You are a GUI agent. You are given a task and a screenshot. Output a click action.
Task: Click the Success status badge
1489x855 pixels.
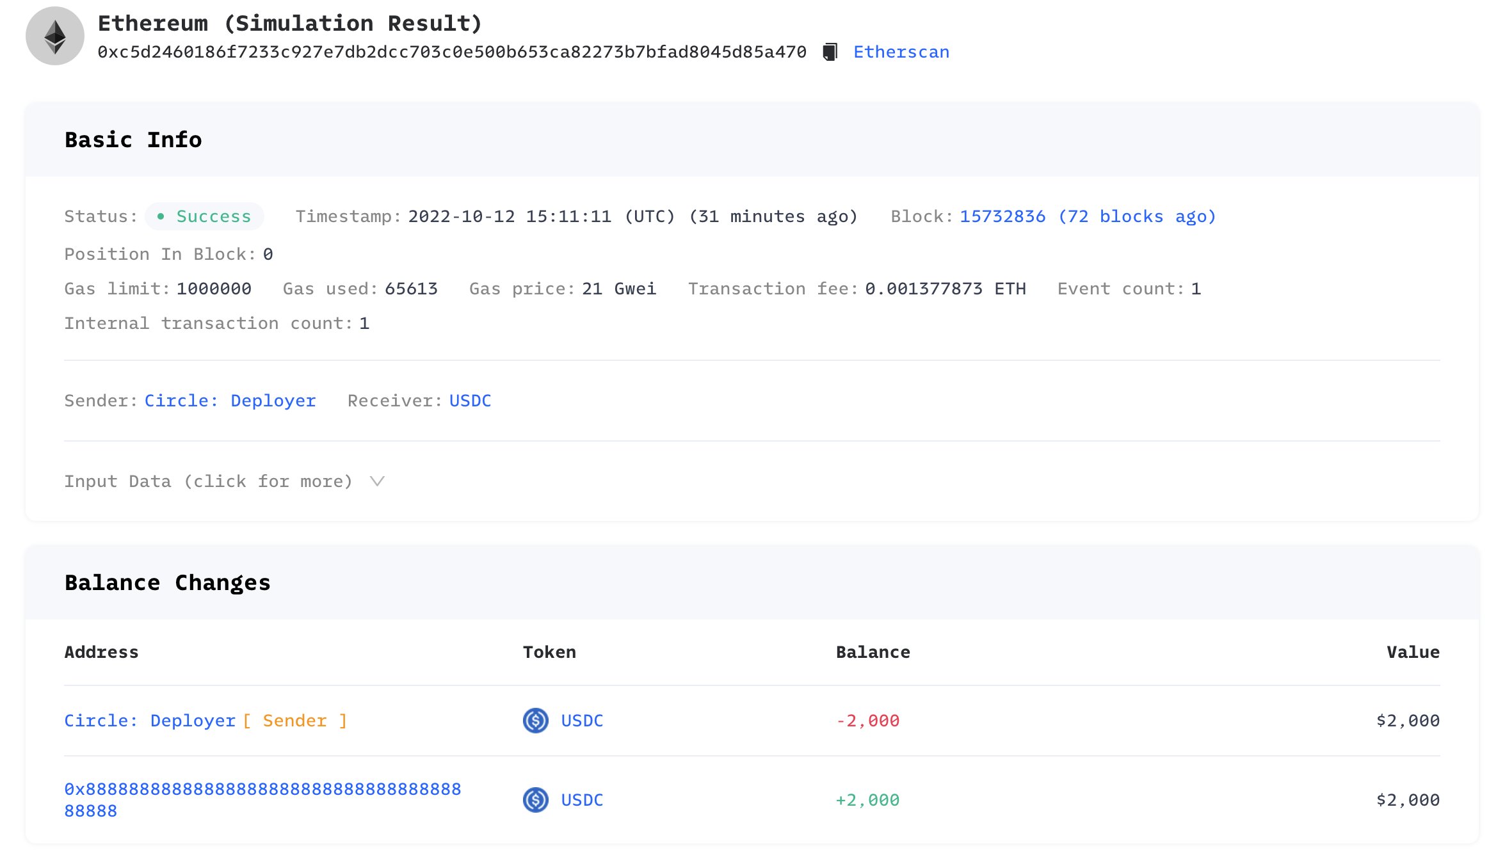coord(204,216)
